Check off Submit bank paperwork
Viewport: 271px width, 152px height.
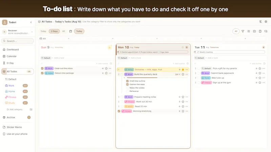(x=199, y=73)
